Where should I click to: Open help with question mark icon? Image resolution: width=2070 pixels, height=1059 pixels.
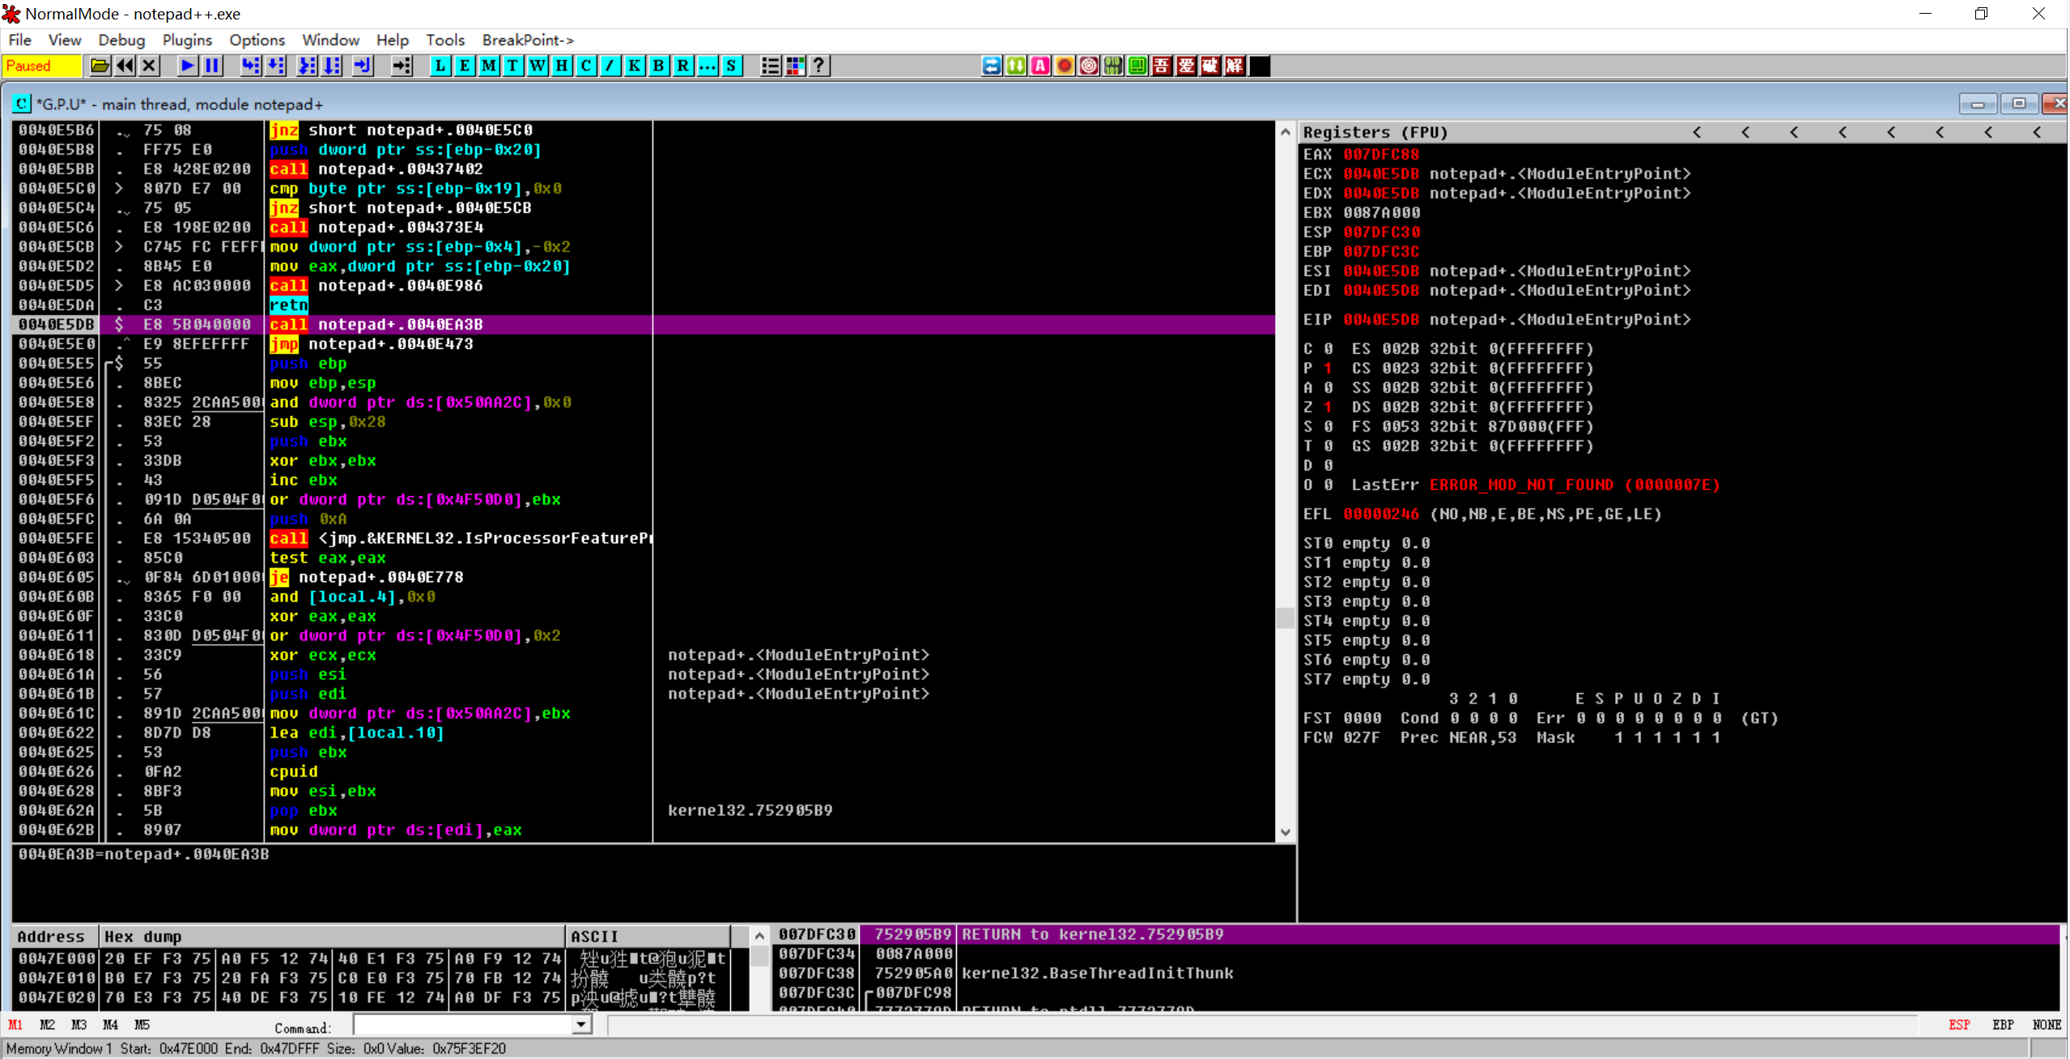tap(819, 66)
